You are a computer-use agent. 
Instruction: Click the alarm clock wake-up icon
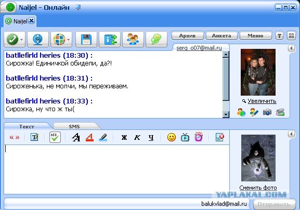(x=199, y=137)
